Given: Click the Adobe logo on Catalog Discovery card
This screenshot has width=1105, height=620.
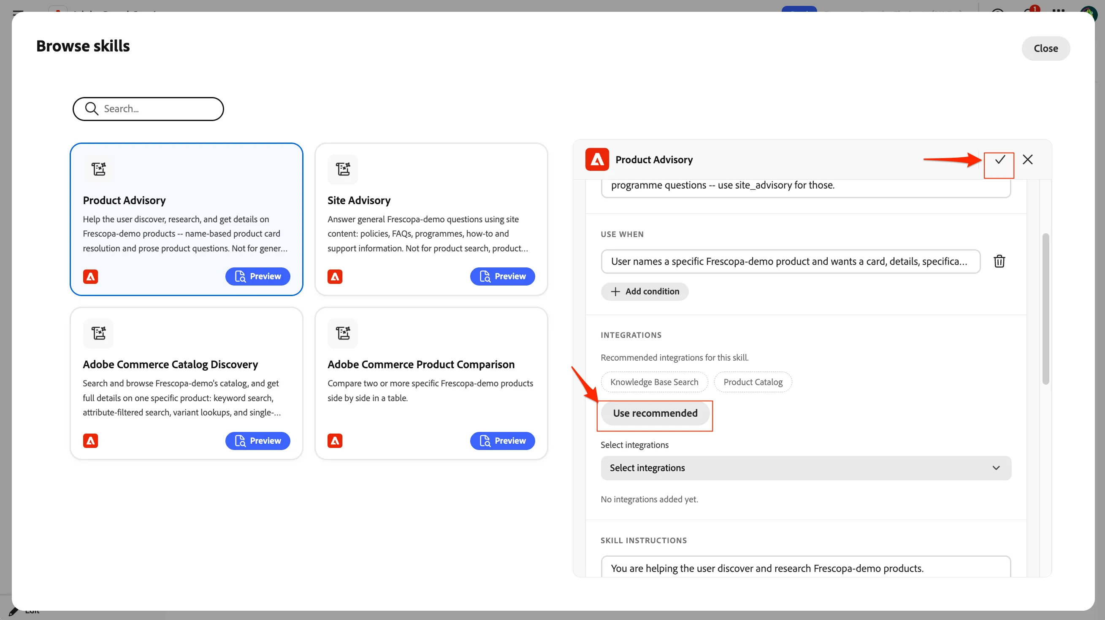Looking at the screenshot, I should (90, 441).
